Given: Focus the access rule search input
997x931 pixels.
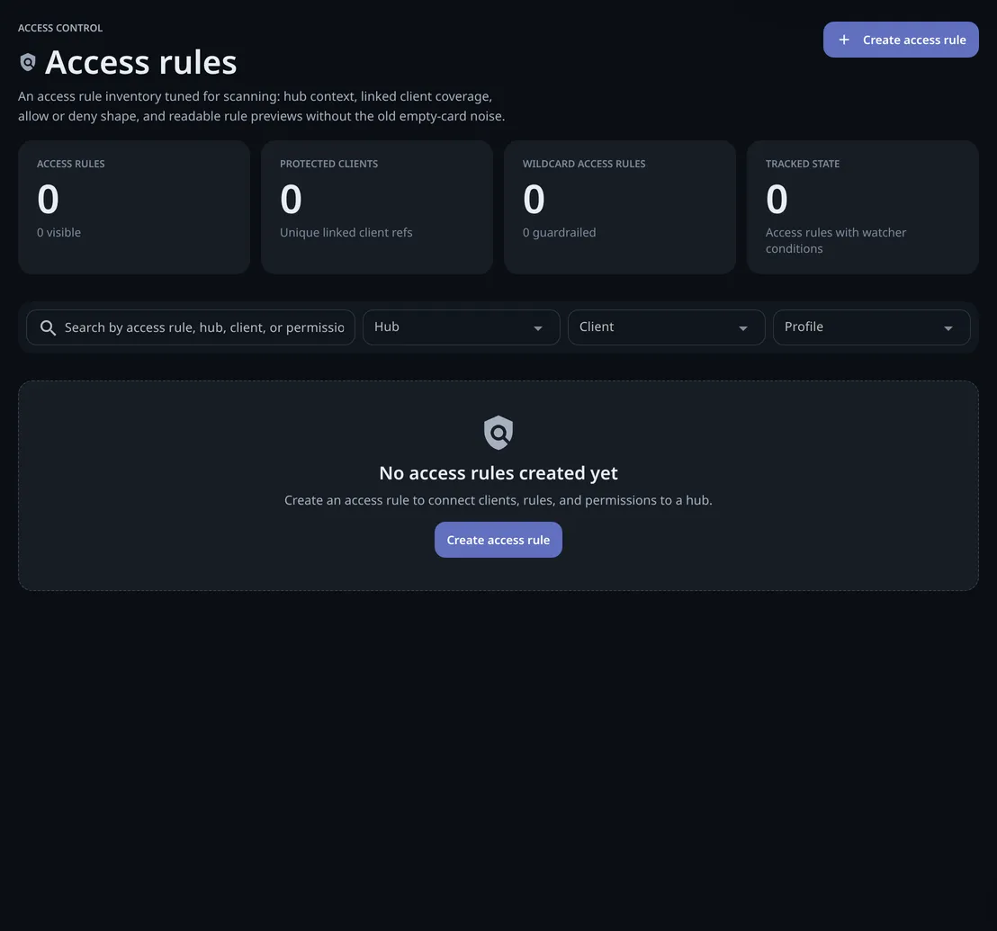Looking at the screenshot, I should tap(190, 327).
